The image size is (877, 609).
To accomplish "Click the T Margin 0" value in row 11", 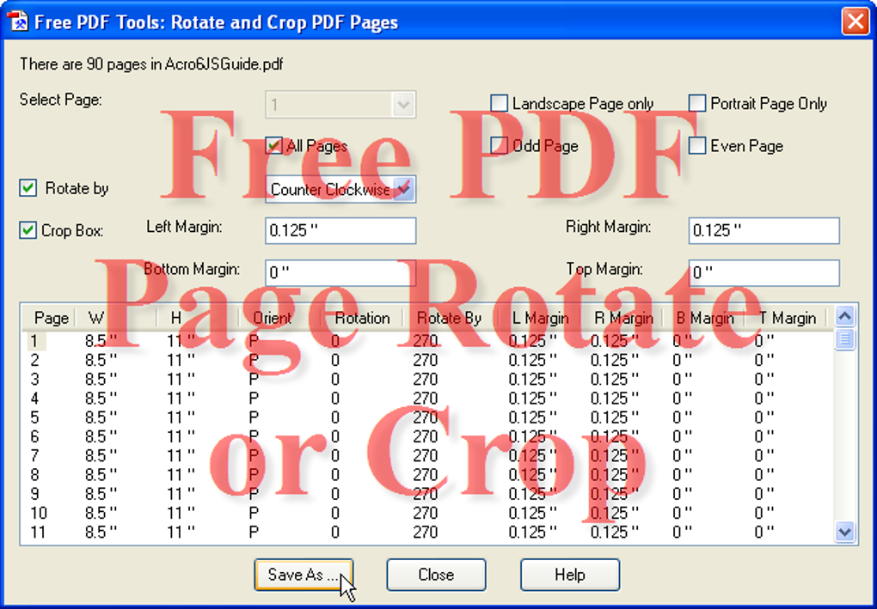I will tap(764, 532).
